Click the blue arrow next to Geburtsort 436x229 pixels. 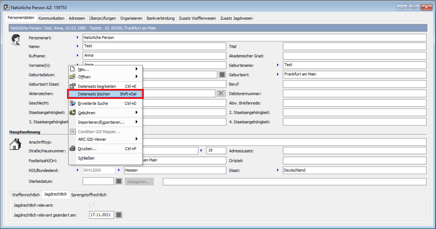(x=278, y=74)
